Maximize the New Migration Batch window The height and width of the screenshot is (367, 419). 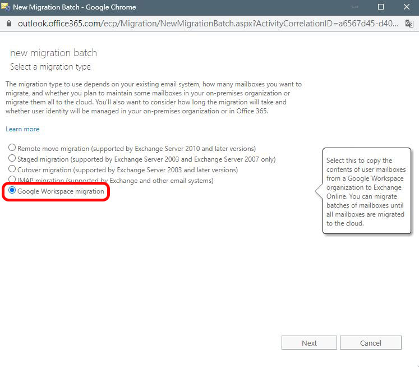381,7
